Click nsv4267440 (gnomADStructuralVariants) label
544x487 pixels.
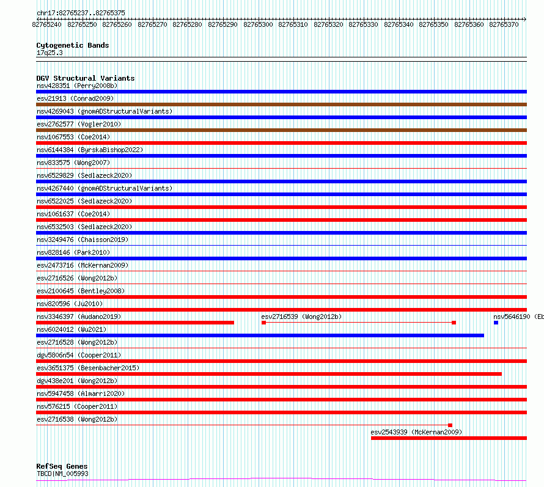coord(105,188)
